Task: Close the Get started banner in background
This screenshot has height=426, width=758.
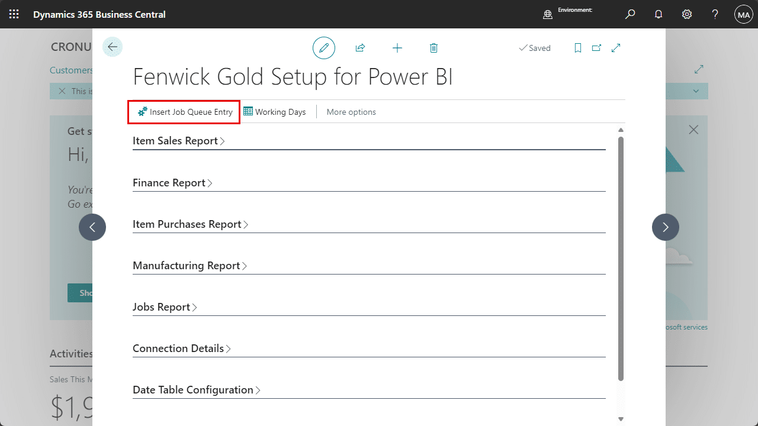Action: 693,130
